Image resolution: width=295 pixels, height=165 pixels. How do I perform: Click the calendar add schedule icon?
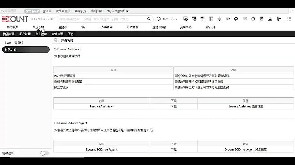pos(194,19)
